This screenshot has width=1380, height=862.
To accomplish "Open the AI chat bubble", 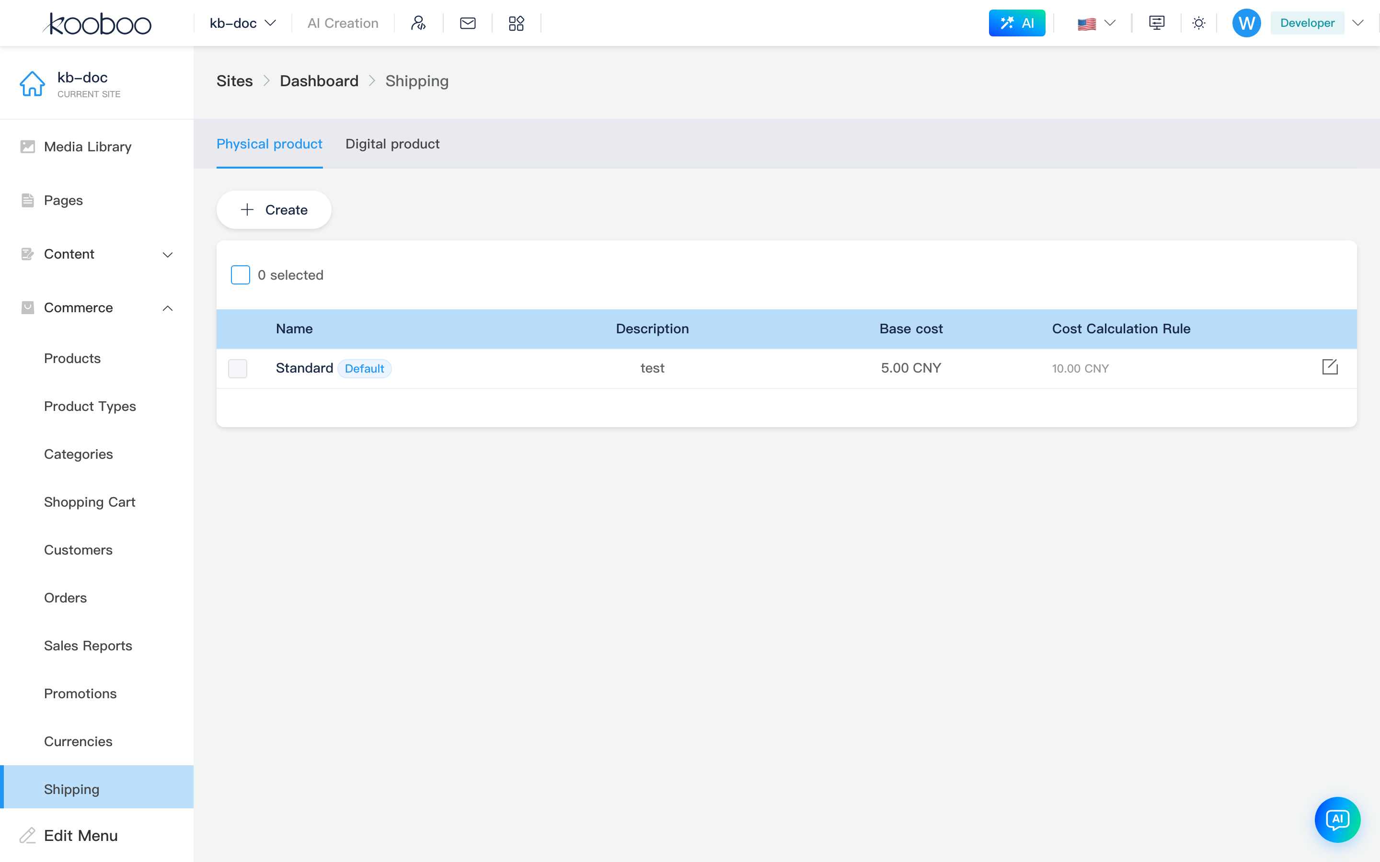I will click(x=1337, y=819).
